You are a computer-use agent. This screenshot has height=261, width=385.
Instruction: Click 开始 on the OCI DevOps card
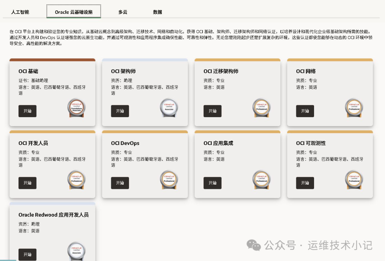click(x=120, y=183)
